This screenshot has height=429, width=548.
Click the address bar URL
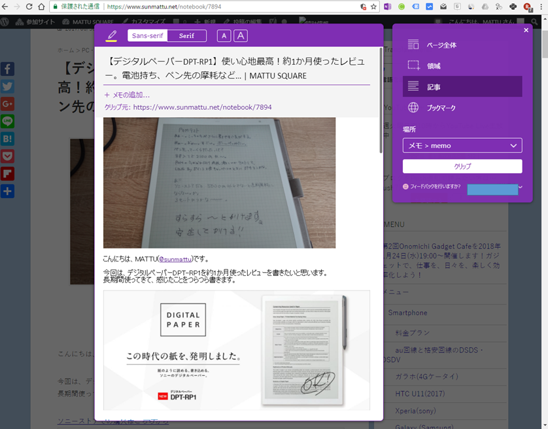[164, 7]
